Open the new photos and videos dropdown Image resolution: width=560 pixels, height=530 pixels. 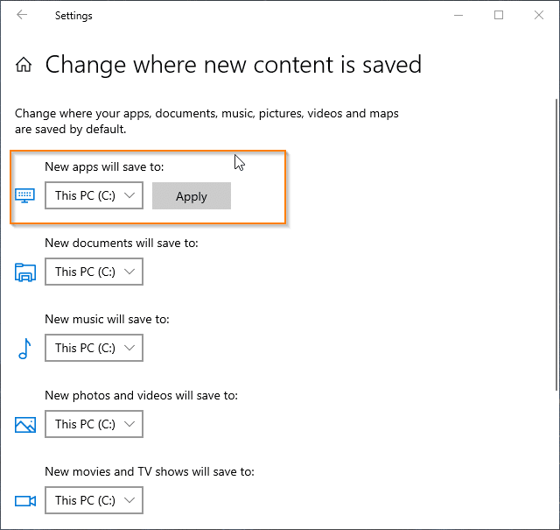point(94,424)
